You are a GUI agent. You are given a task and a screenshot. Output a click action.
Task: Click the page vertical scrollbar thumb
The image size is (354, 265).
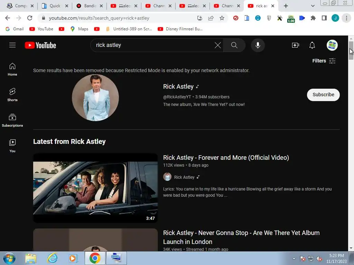(351, 50)
